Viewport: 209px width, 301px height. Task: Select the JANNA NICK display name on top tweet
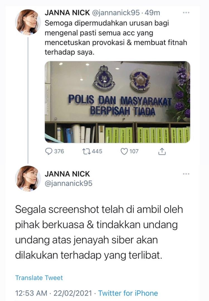(67, 13)
